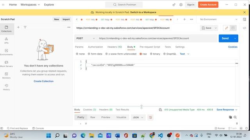
Task: Click the request URL input field
Action: [157, 38]
